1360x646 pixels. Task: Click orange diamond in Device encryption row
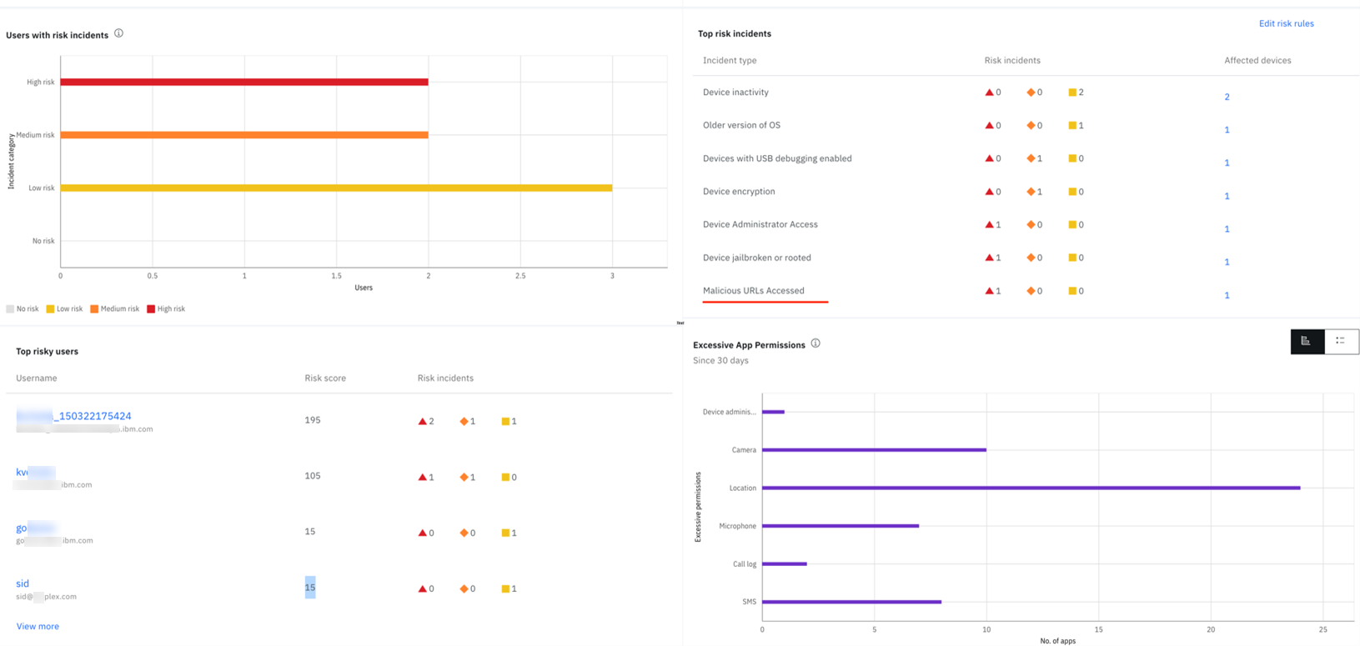pyautogui.click(x=1031, y=192)
